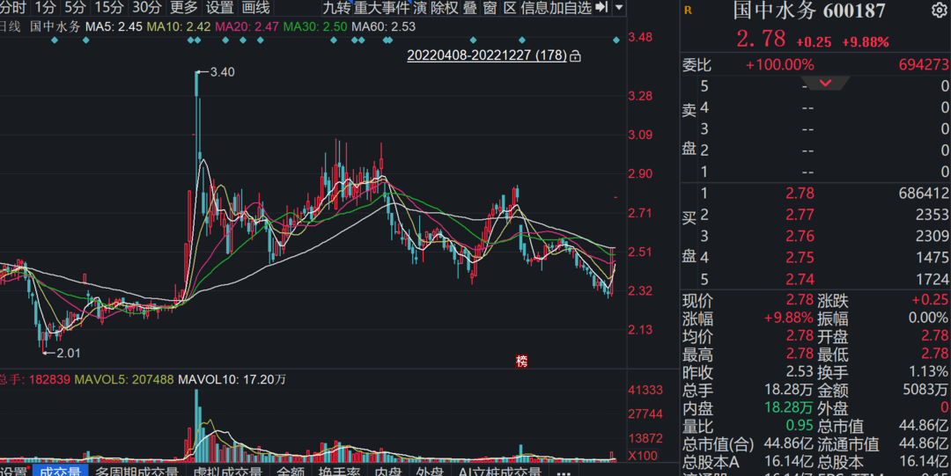Click the 委比 +100.00% value

(779, 65)
